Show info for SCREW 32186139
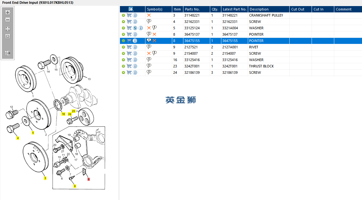 tap(135, 72)
